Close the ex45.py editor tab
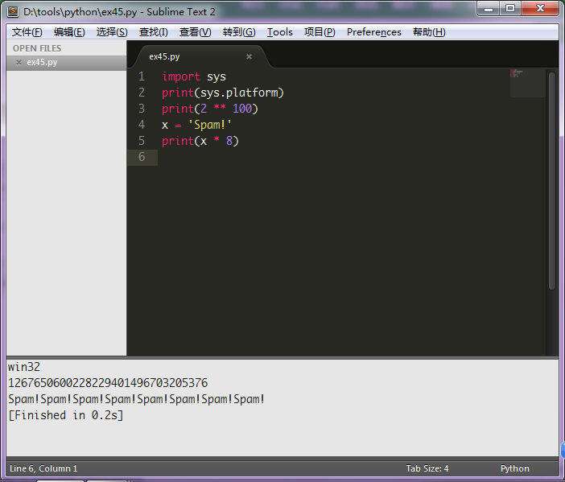Screen dimensions: 565x482 [x=249, y=57]
